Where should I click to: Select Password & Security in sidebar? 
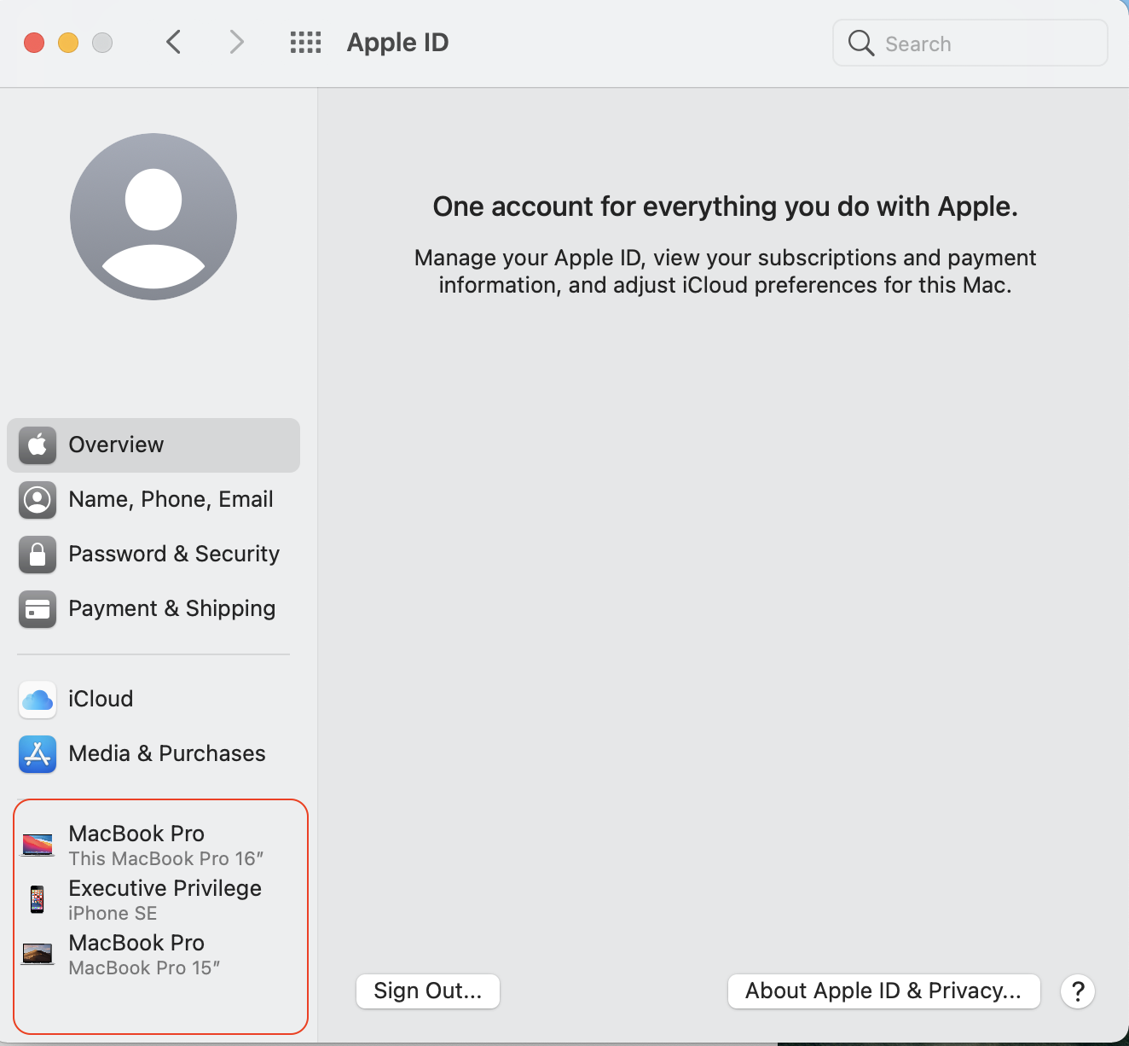click(x=174, y=555)
